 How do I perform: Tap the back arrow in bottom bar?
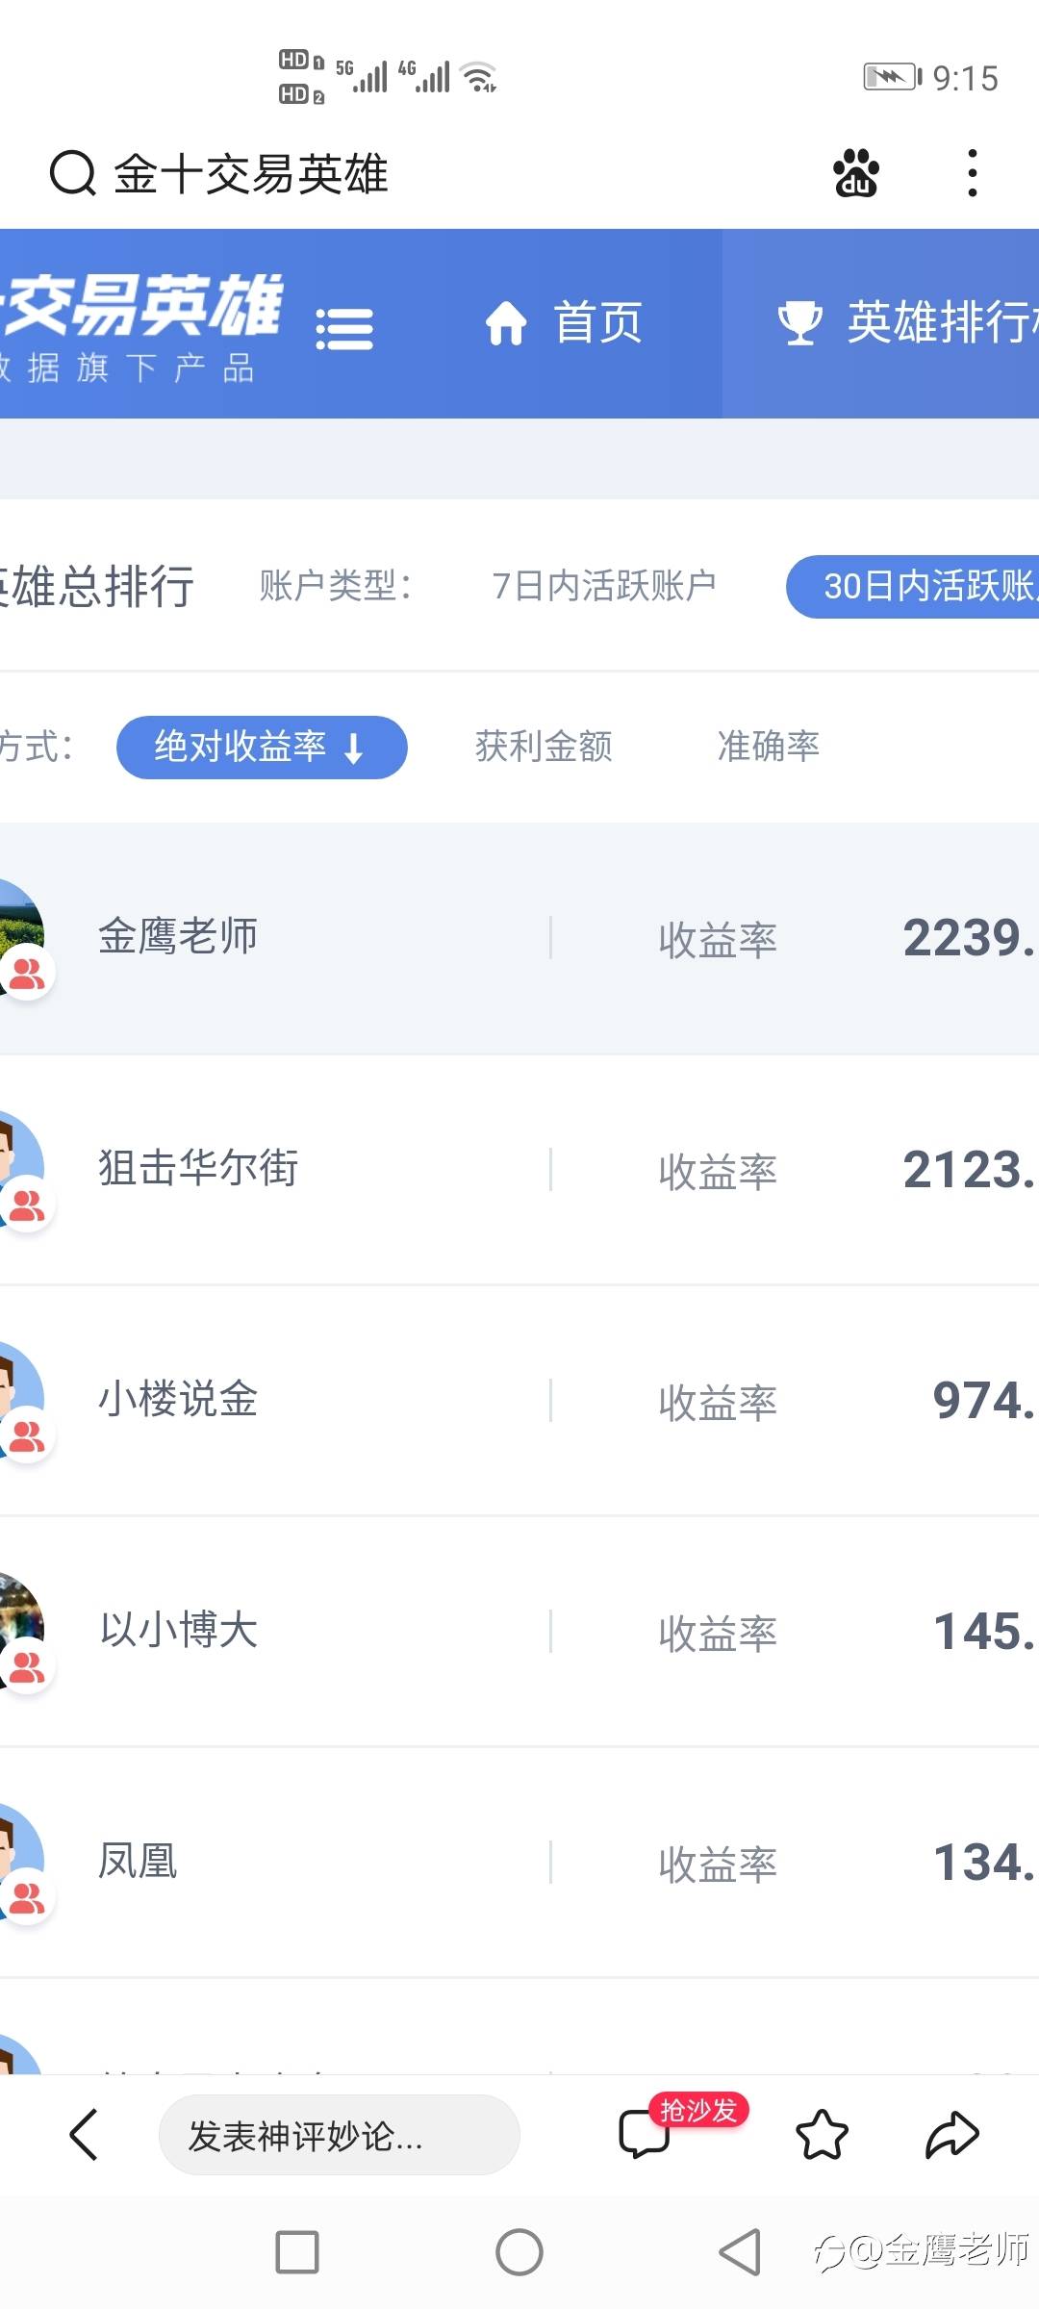[85, 2135]
